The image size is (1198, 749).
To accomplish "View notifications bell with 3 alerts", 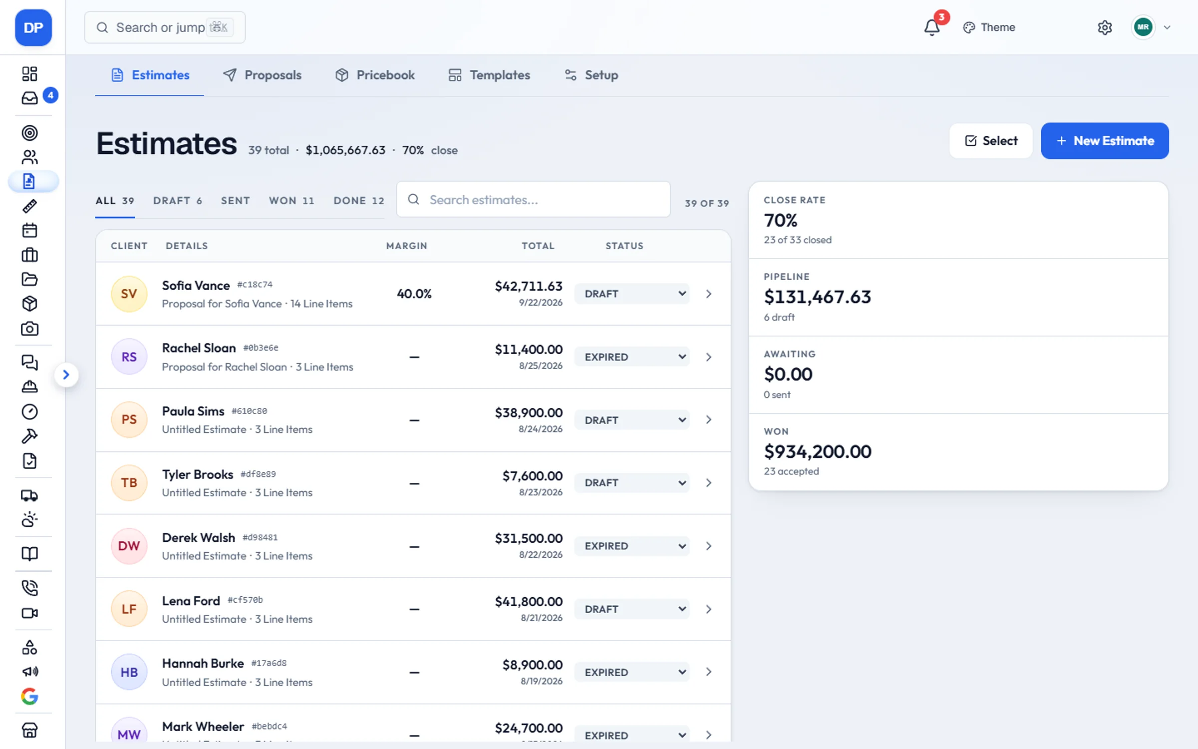I will 932,27.
